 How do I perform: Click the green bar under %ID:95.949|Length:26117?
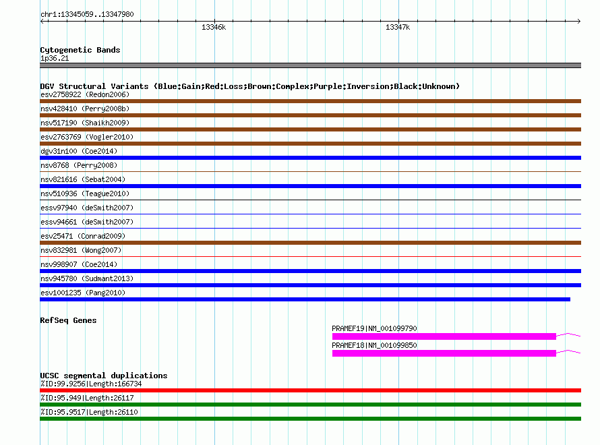pos(310,405)
